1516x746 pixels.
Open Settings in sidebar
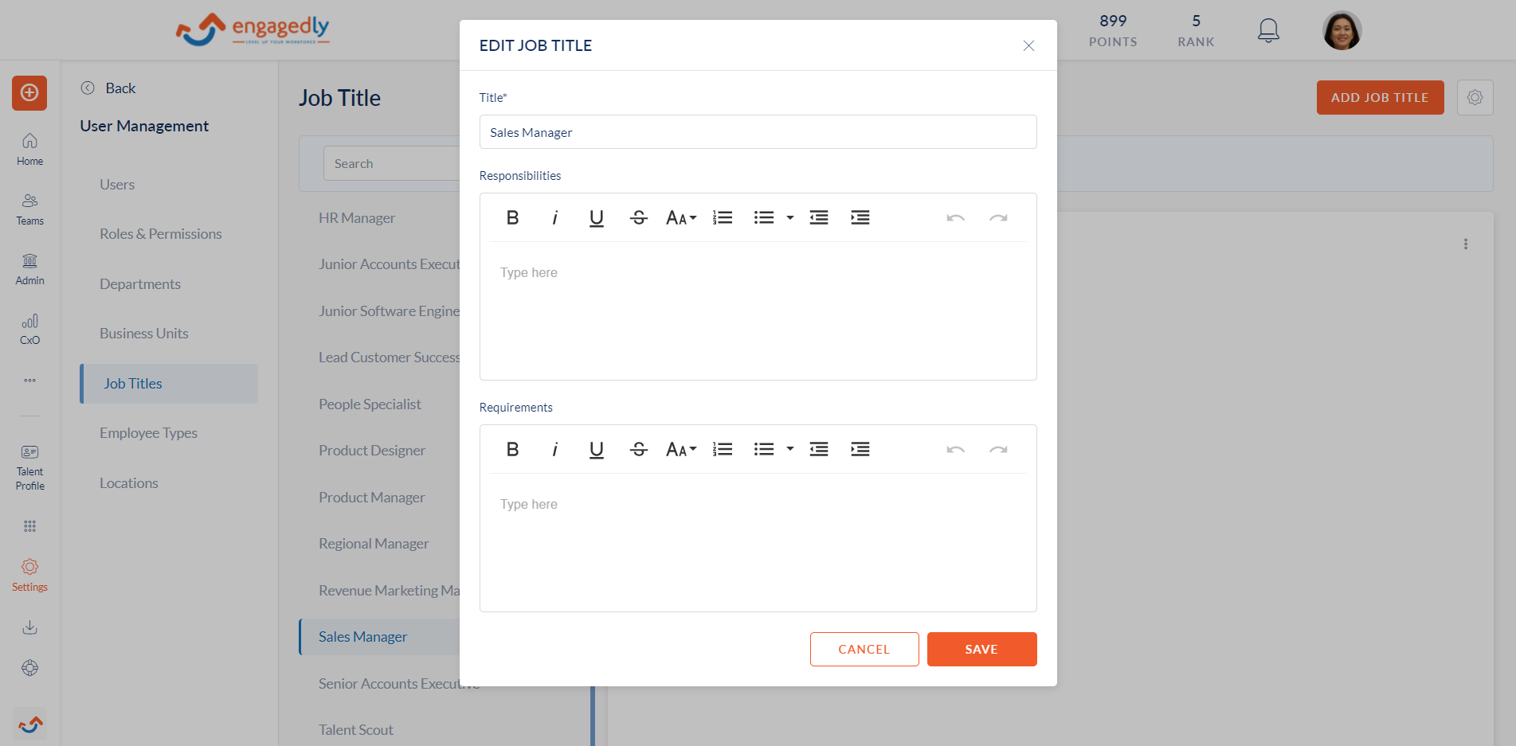[x=29, y=576]
